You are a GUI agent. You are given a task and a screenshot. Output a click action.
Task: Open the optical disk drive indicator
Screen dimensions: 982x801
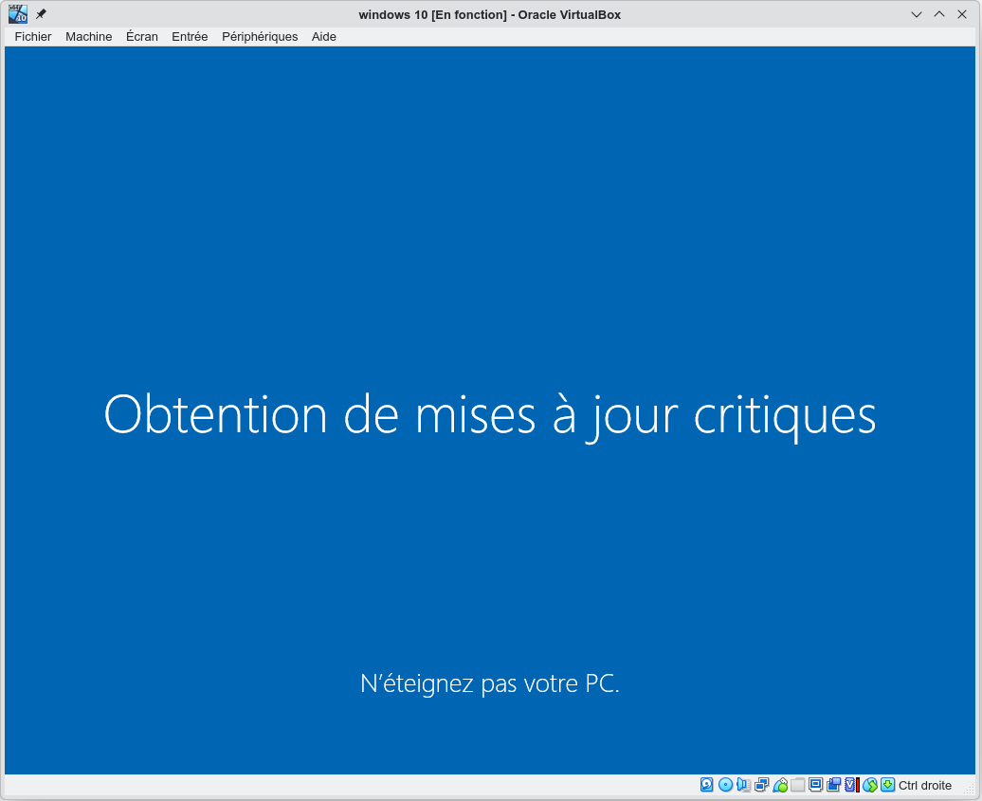click(725, 785)
